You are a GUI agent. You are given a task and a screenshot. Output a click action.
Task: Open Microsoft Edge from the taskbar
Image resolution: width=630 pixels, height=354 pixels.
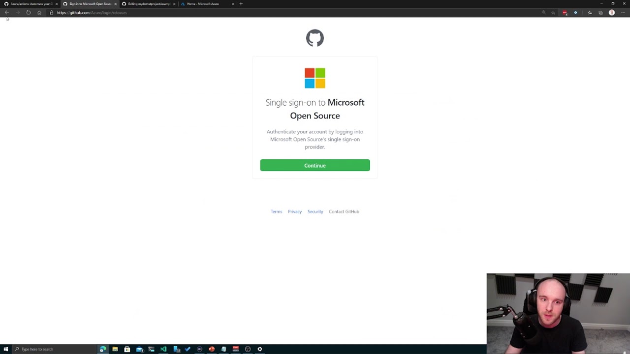(x=103, y=349)
